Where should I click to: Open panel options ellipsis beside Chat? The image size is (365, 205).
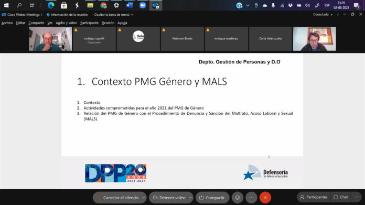[357, 197]
